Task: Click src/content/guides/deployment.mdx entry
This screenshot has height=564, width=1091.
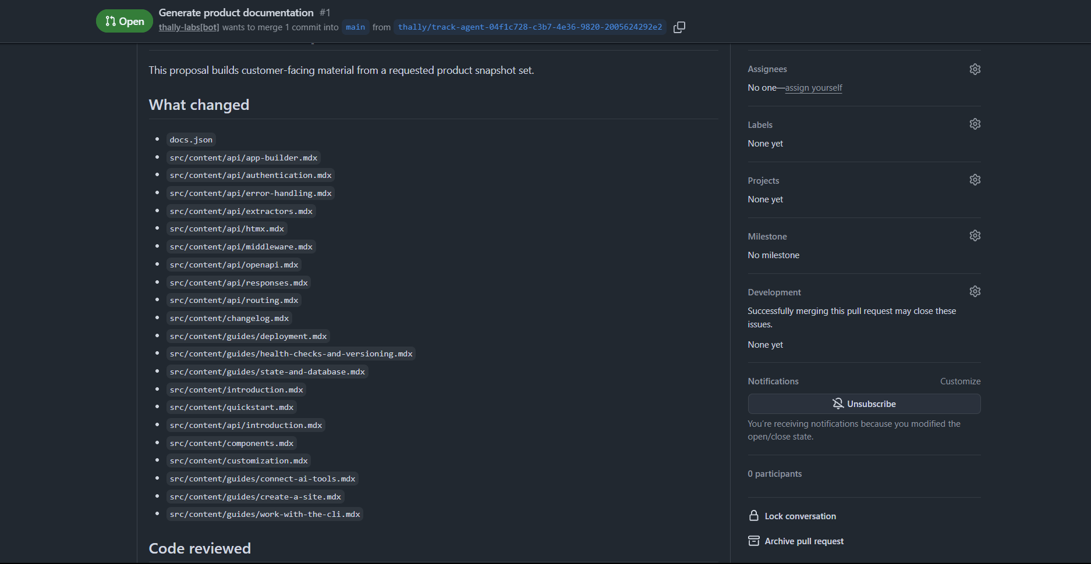Action: point(248,336)
